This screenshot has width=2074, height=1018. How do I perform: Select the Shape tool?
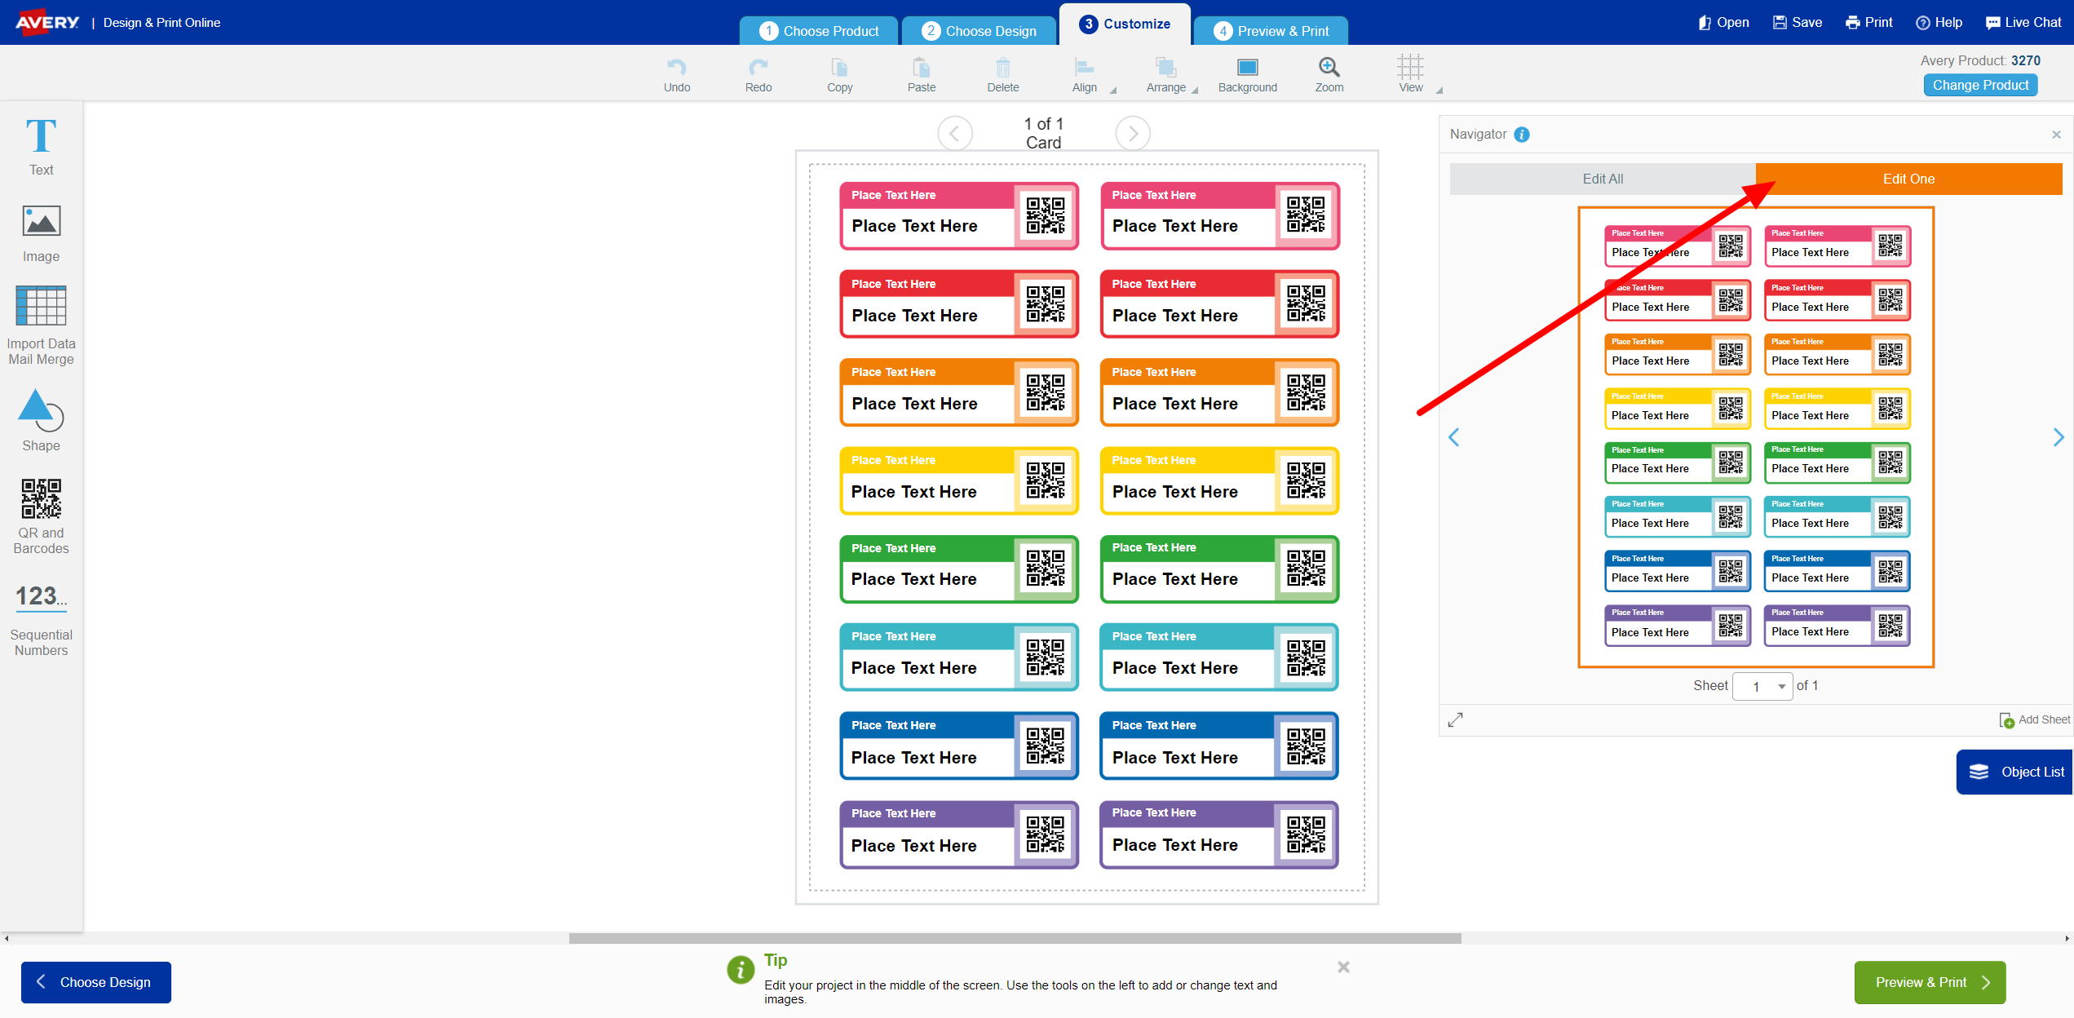pyautogui.click(x=41, y=421)
